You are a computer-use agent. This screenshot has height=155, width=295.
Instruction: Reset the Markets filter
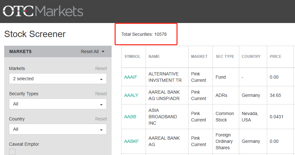pos(101,68)
